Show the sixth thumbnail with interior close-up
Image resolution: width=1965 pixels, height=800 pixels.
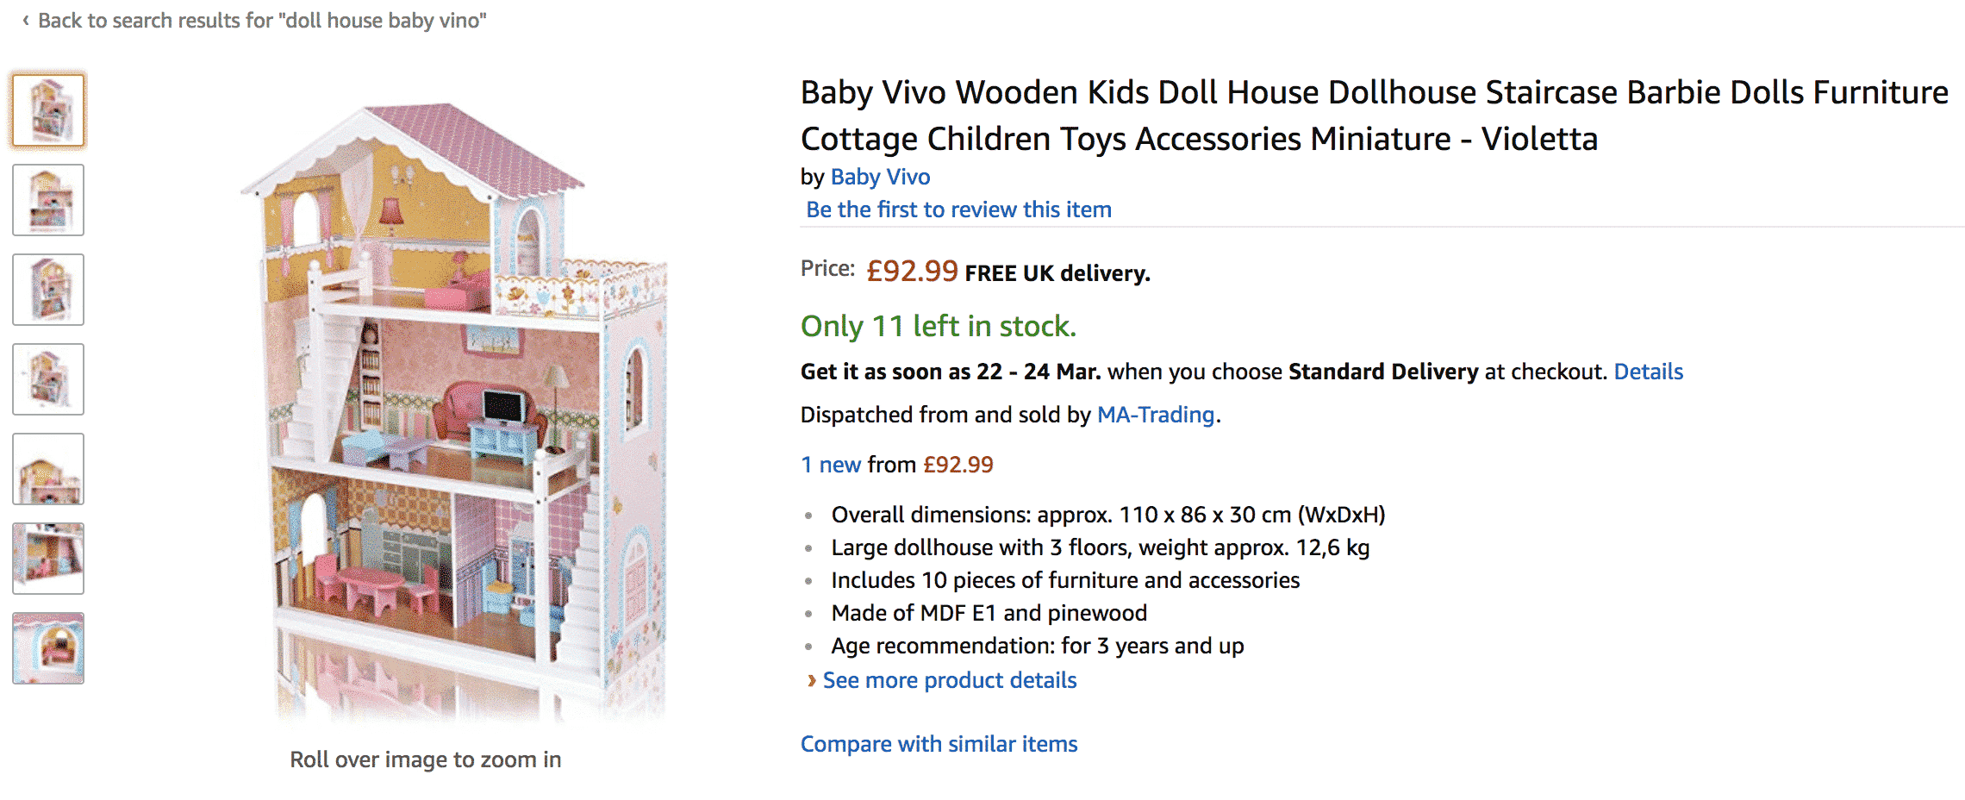pos(48,559)
